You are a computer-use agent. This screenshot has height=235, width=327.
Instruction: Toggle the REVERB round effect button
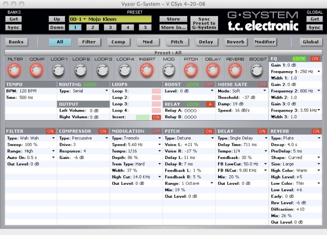(235, 70)
